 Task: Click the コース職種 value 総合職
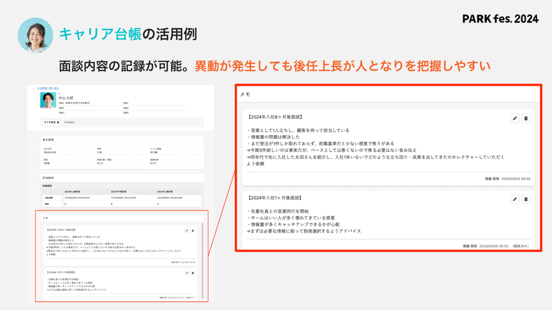click(x=154, y=152)
